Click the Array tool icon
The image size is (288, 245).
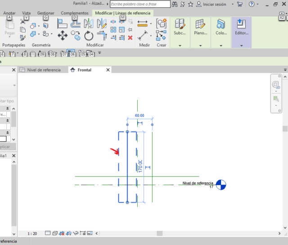(113, 30)
